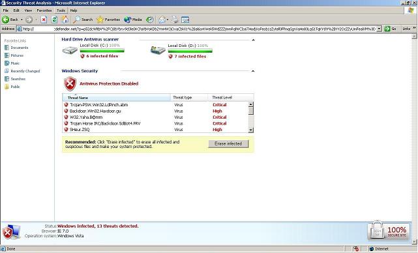The height and width of the screenshot is (253, 418).
Task: Click "7 infected files" text
Action: pyautogui.click(x=190, y=56)
